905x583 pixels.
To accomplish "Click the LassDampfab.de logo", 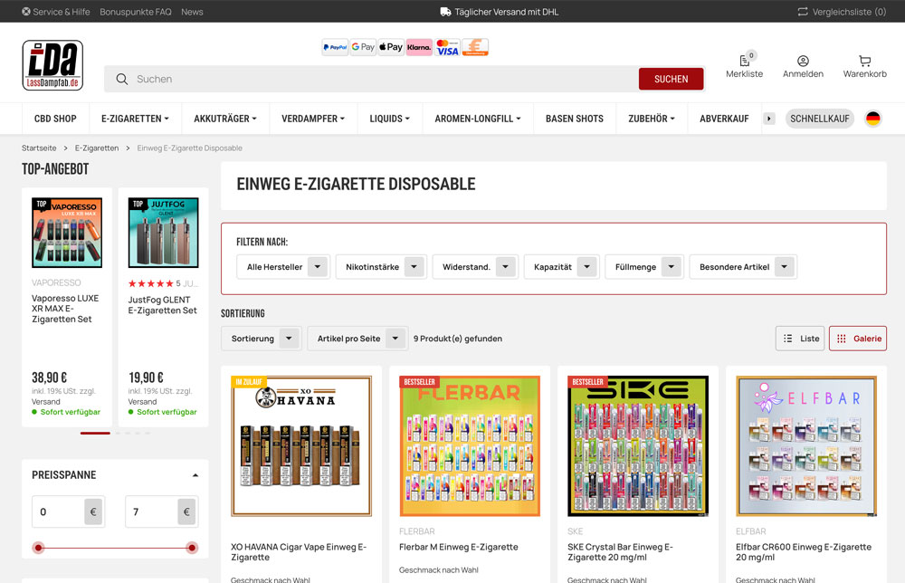I will 52,65.
